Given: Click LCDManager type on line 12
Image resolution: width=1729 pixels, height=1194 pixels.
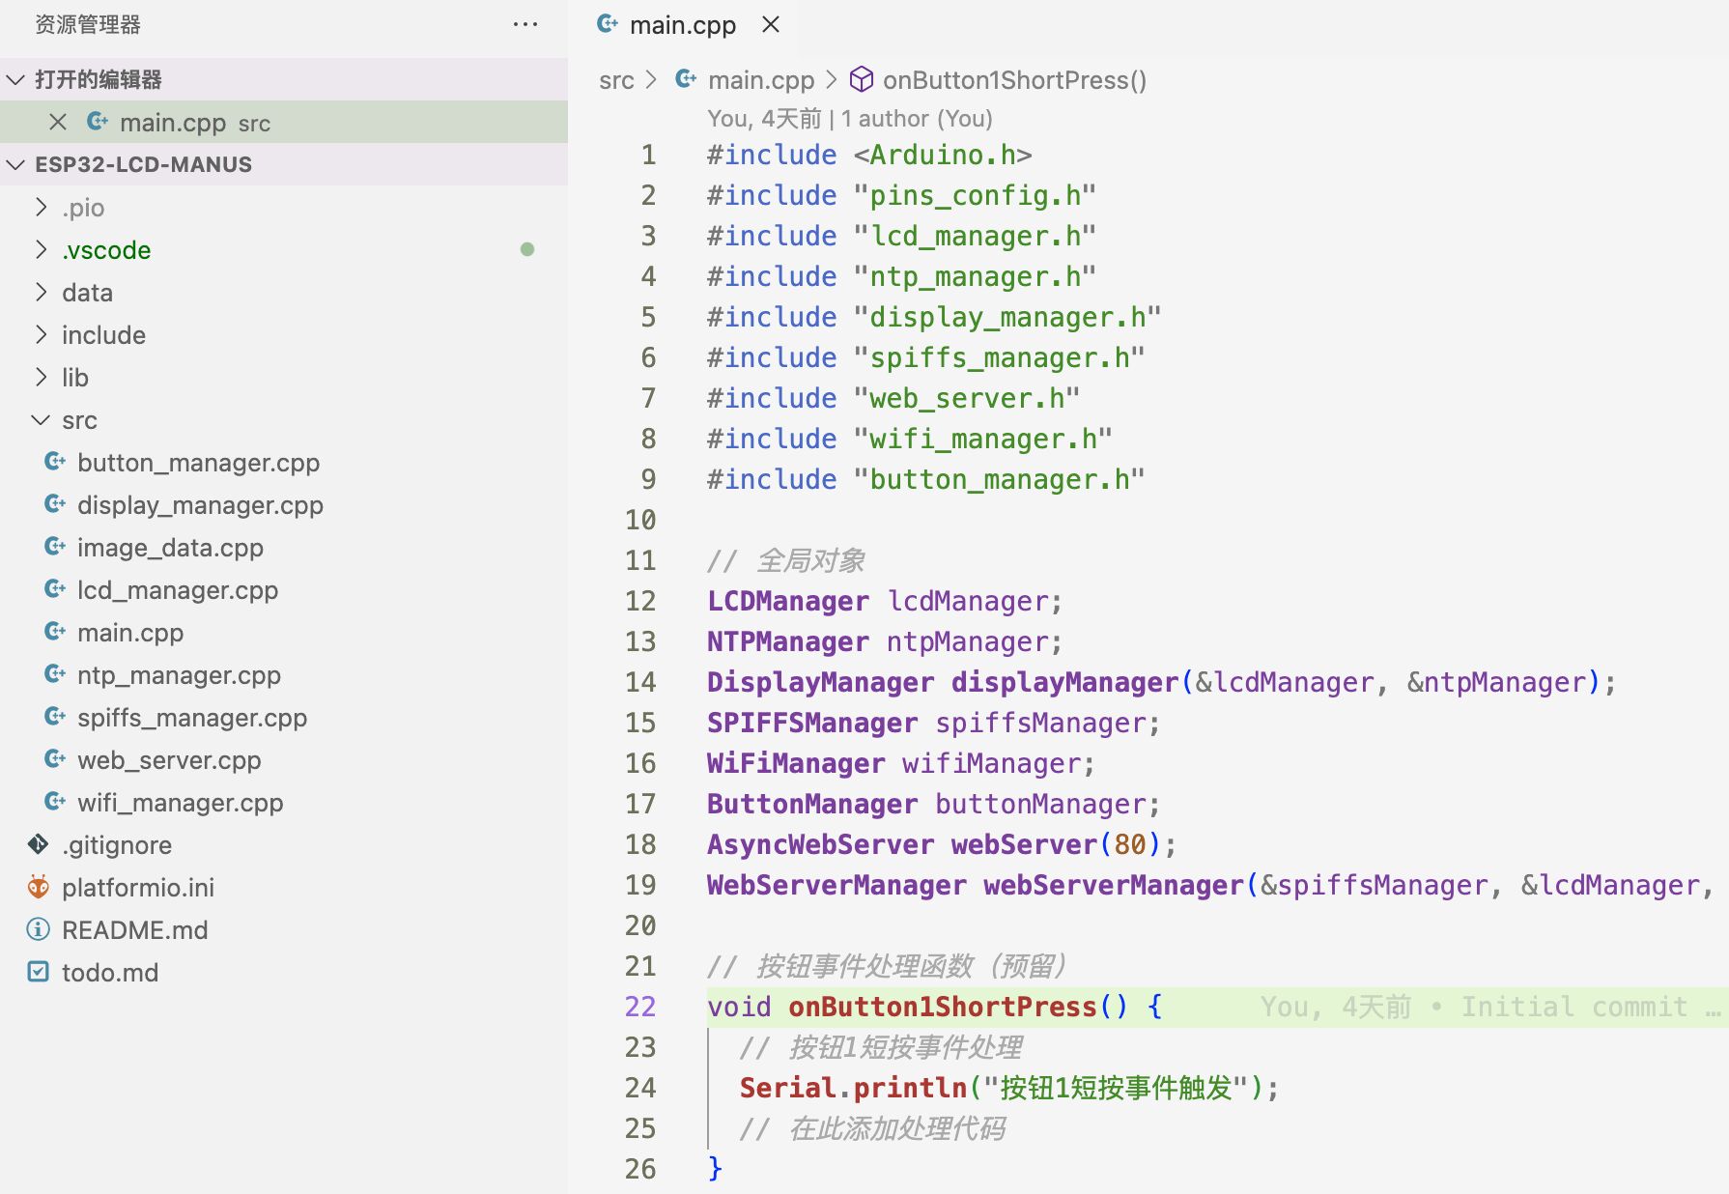Looking at the screenshot, I should pyautogui.click(x=788, y=601).
